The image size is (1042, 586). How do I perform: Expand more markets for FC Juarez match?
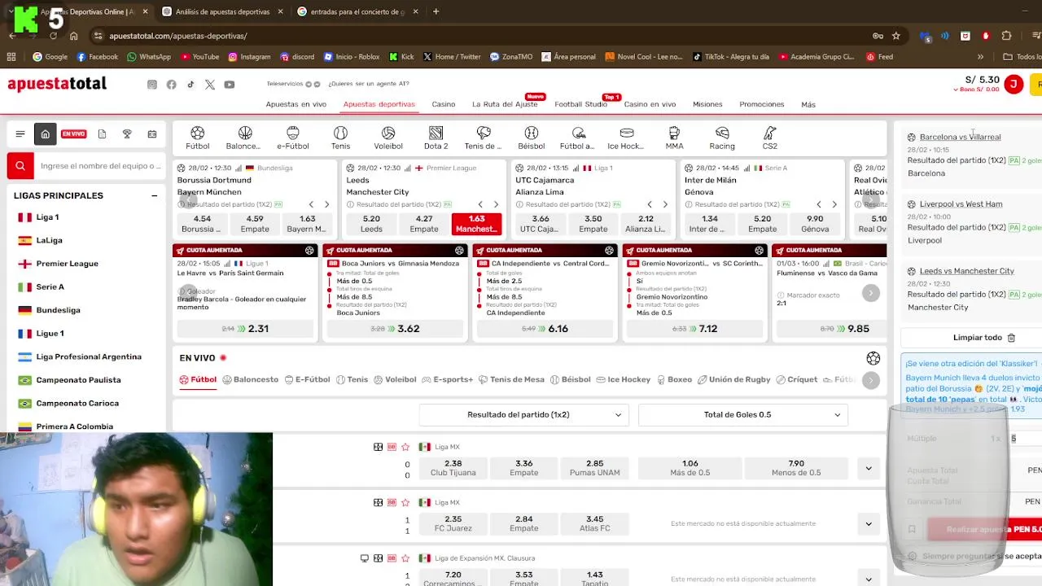(869, 523)
